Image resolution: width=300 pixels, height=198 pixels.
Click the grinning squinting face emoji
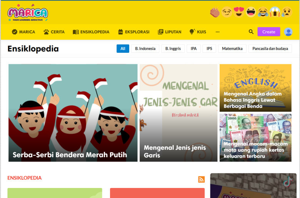[251, 12]
